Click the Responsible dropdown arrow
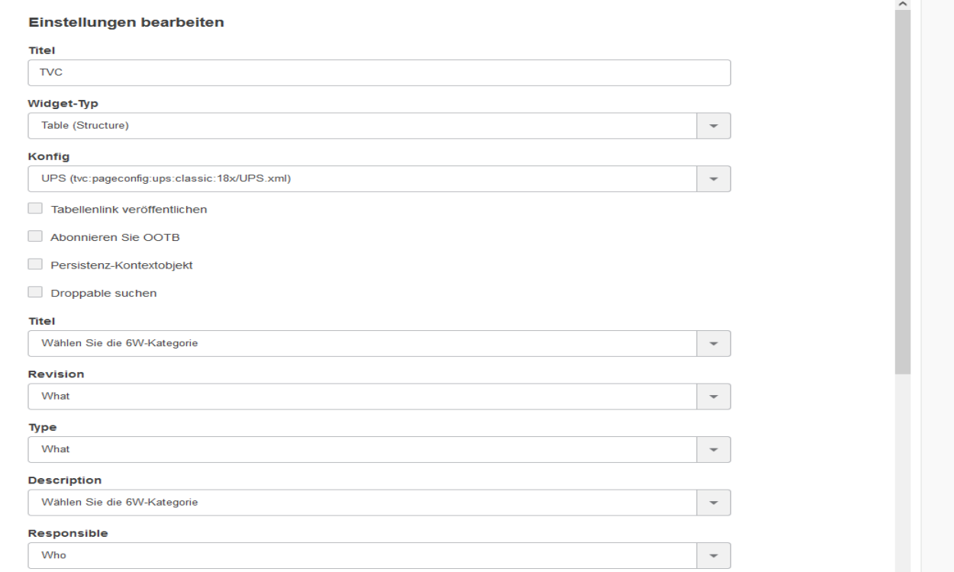 [x=714, y=555]
